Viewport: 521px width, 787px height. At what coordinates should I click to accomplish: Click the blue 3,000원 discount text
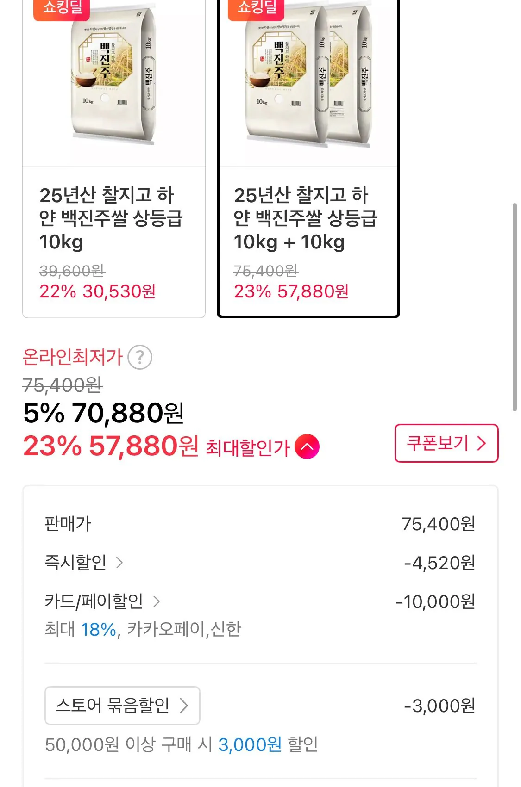(250, 744)
